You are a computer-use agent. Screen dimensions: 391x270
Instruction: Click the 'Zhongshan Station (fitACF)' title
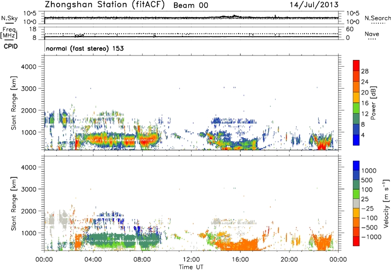[x=105, y=5]
